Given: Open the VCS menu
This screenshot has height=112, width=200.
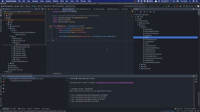Looking at the screenshot, I should click(x=77, y=1).
